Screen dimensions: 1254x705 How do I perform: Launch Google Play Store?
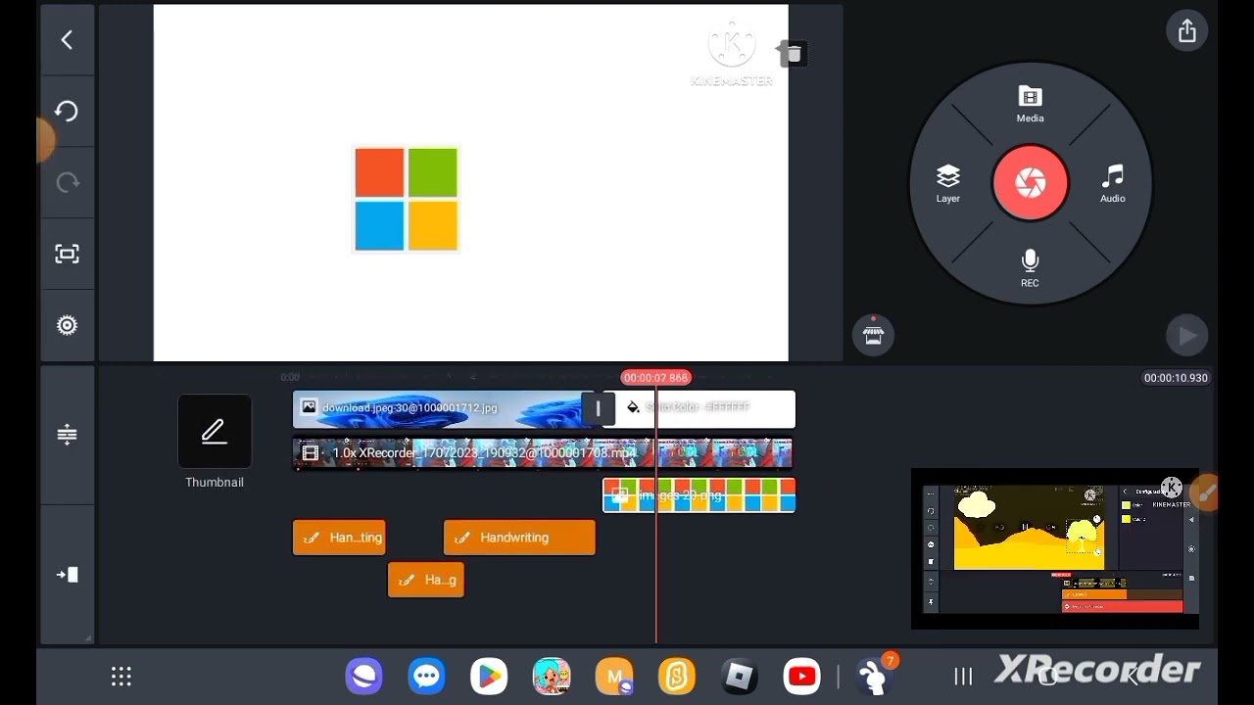point(489,677)
